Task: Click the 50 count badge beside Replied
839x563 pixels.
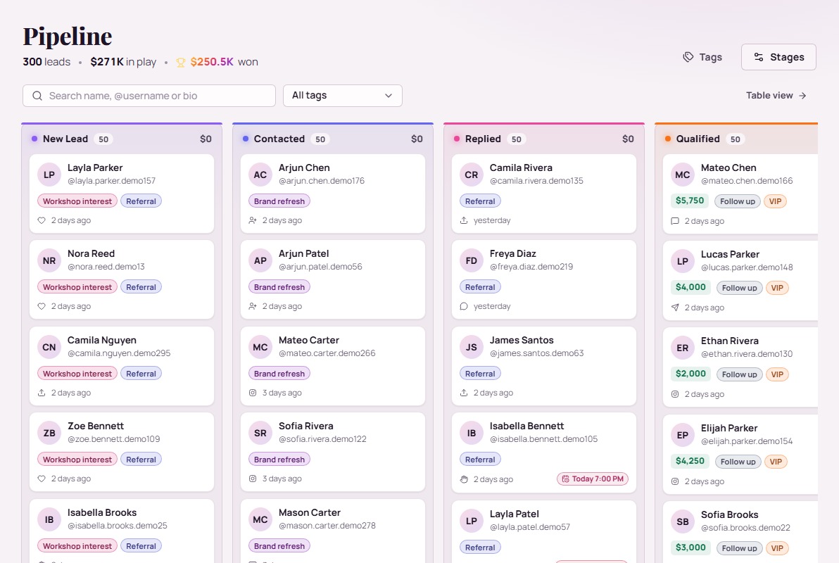Action: [x=517, y=139]
